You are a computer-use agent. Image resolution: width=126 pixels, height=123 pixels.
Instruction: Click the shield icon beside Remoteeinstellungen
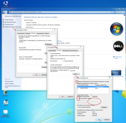coord(3,22)
